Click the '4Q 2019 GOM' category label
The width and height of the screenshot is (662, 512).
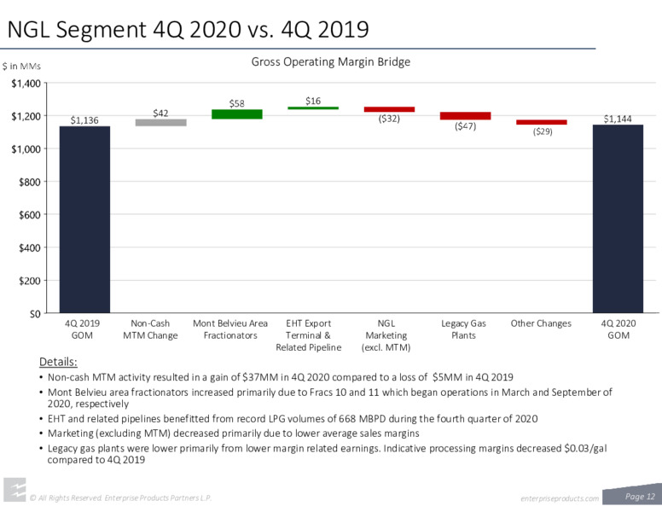click(82, 329)
